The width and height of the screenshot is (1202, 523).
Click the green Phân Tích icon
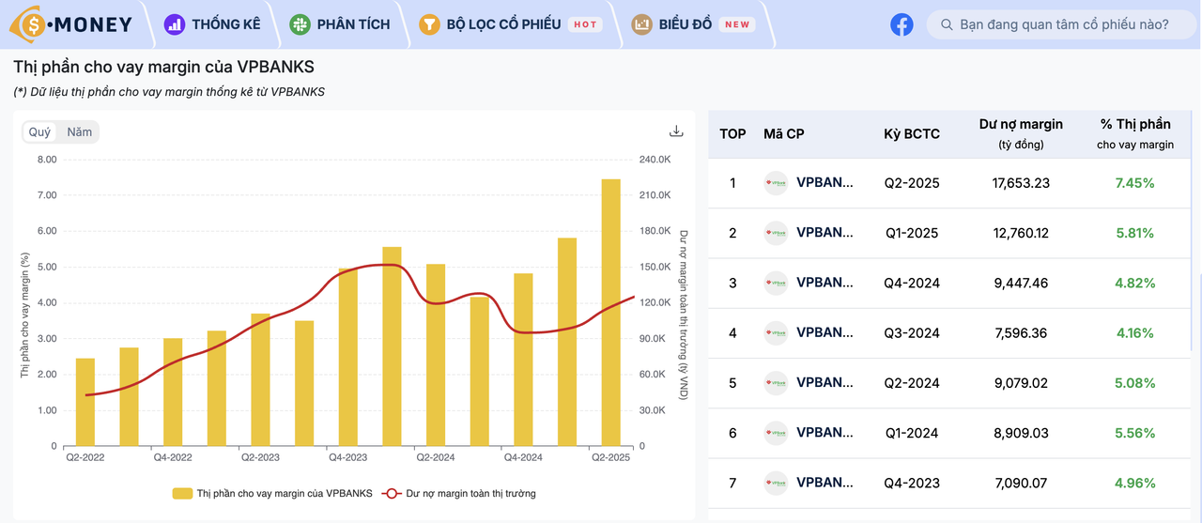(x=300, y=24)
